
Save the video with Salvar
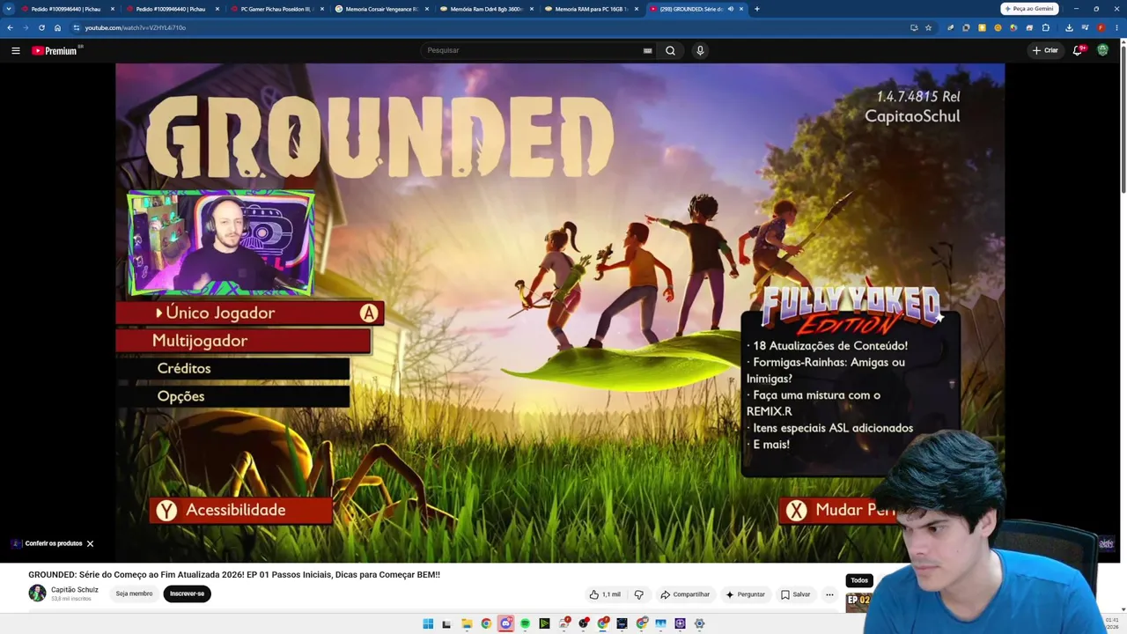pyautogui.click(x=795, y=594)
